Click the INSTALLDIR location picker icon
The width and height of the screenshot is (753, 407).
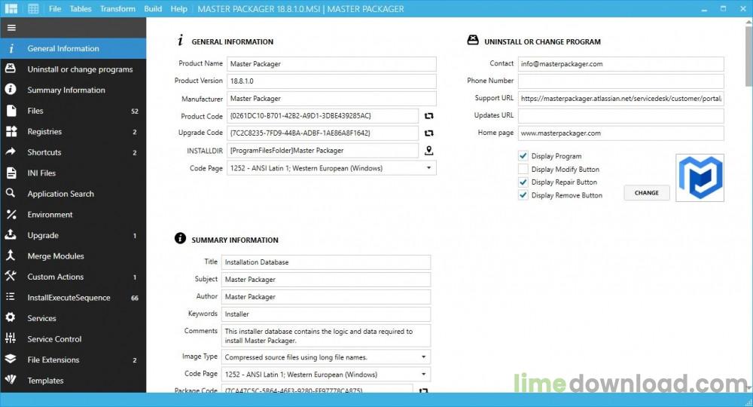click(429, 151)
